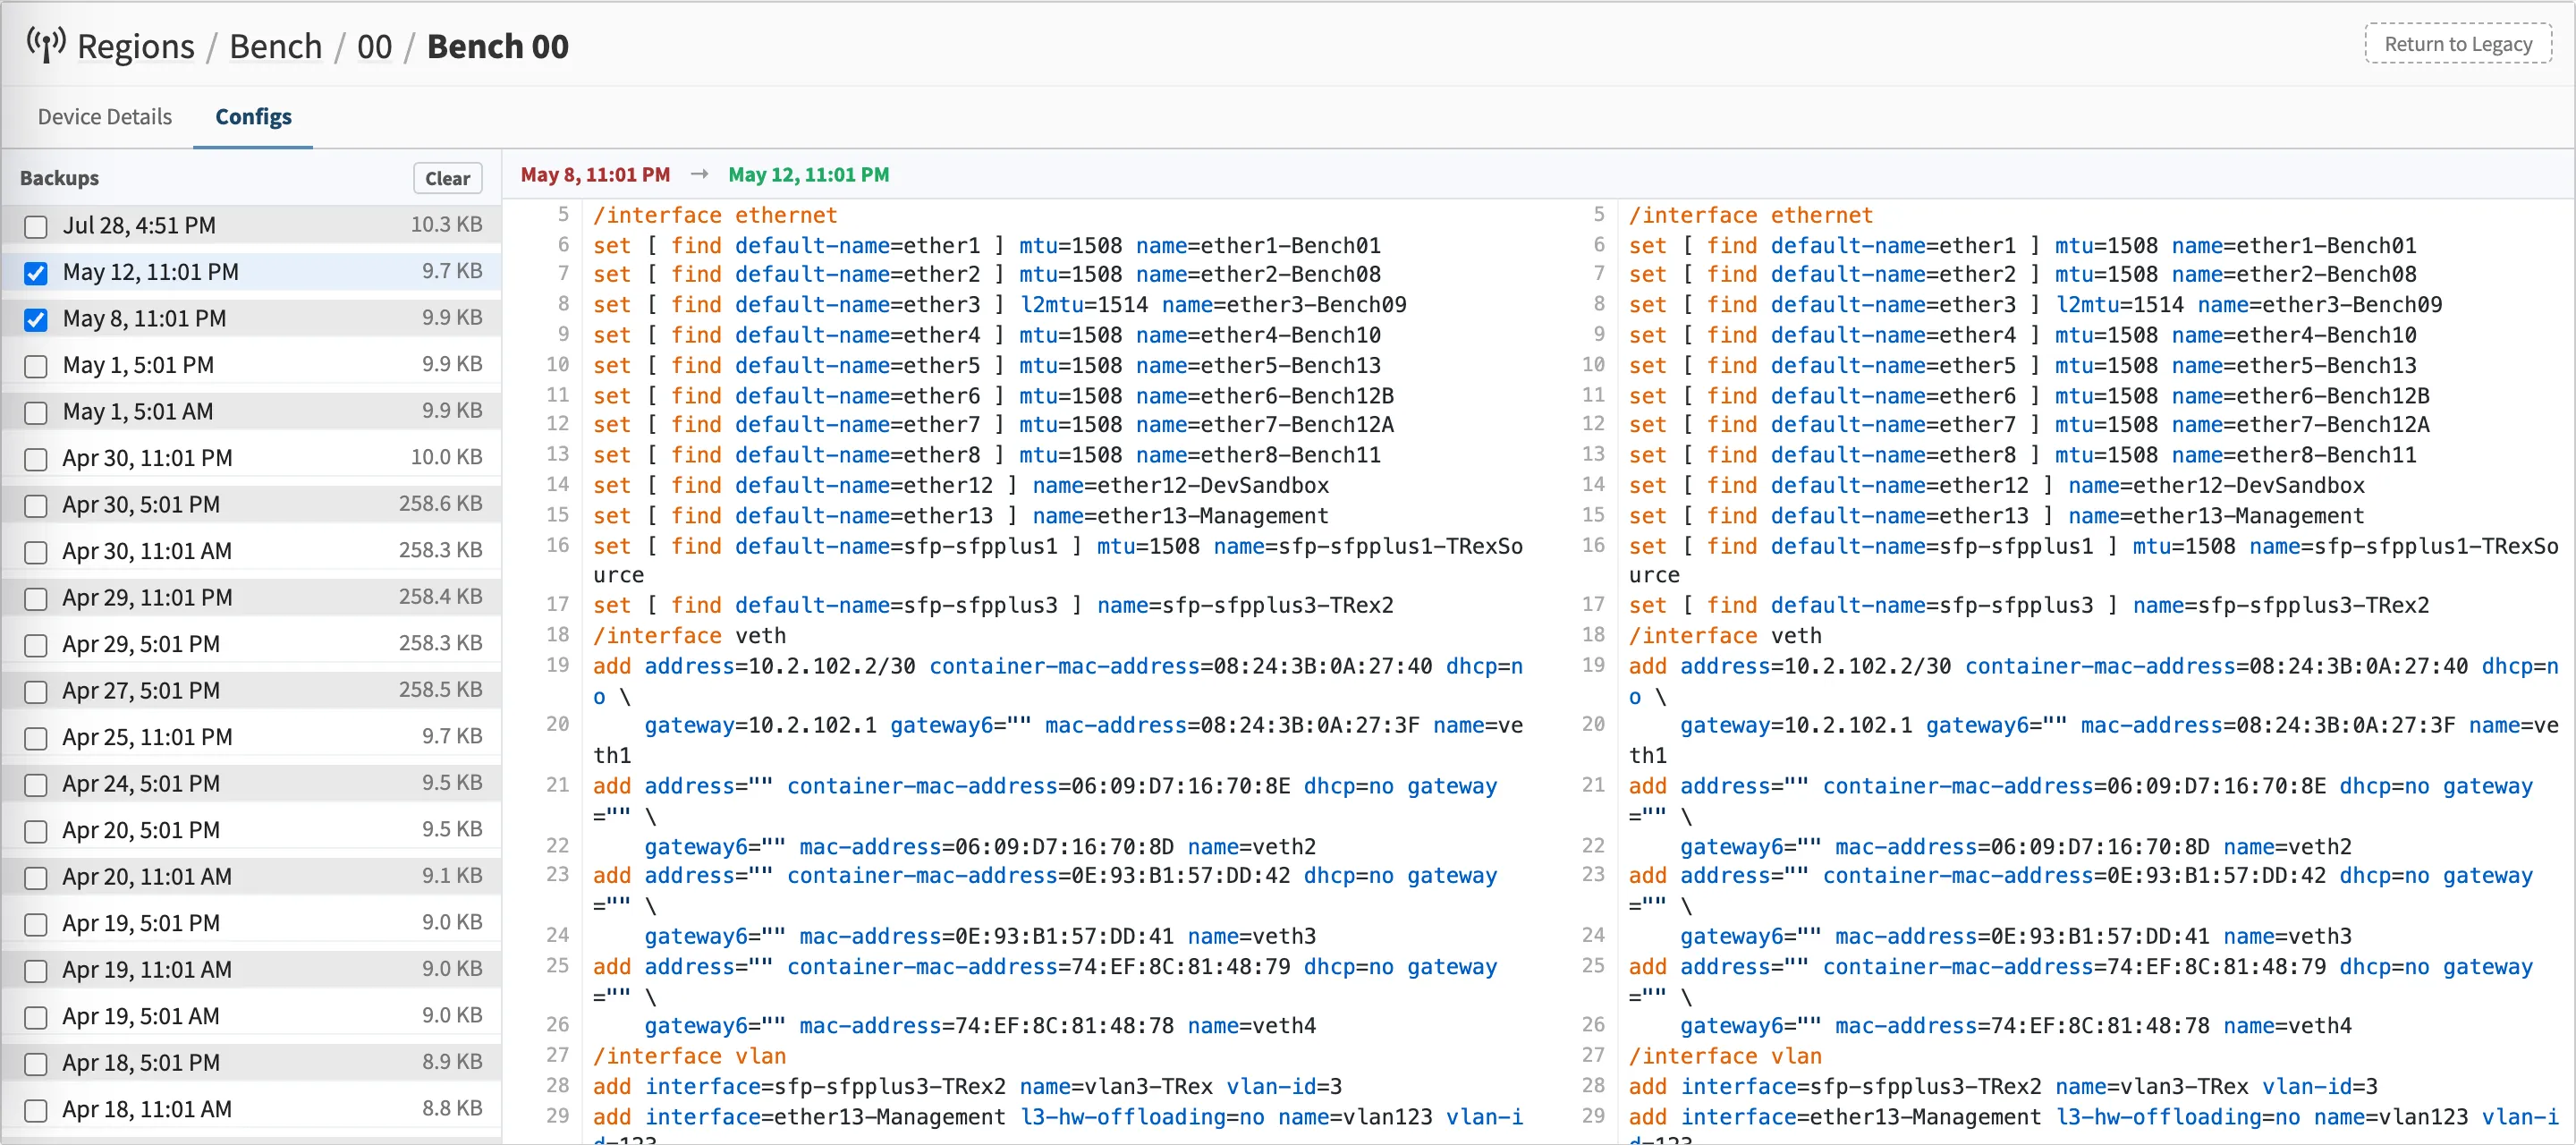Uncheck the May 8, 11:01 PM backup

click(36, 319)
